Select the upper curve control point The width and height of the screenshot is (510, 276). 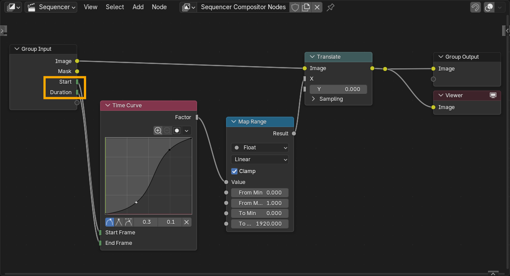coord(169,150)
